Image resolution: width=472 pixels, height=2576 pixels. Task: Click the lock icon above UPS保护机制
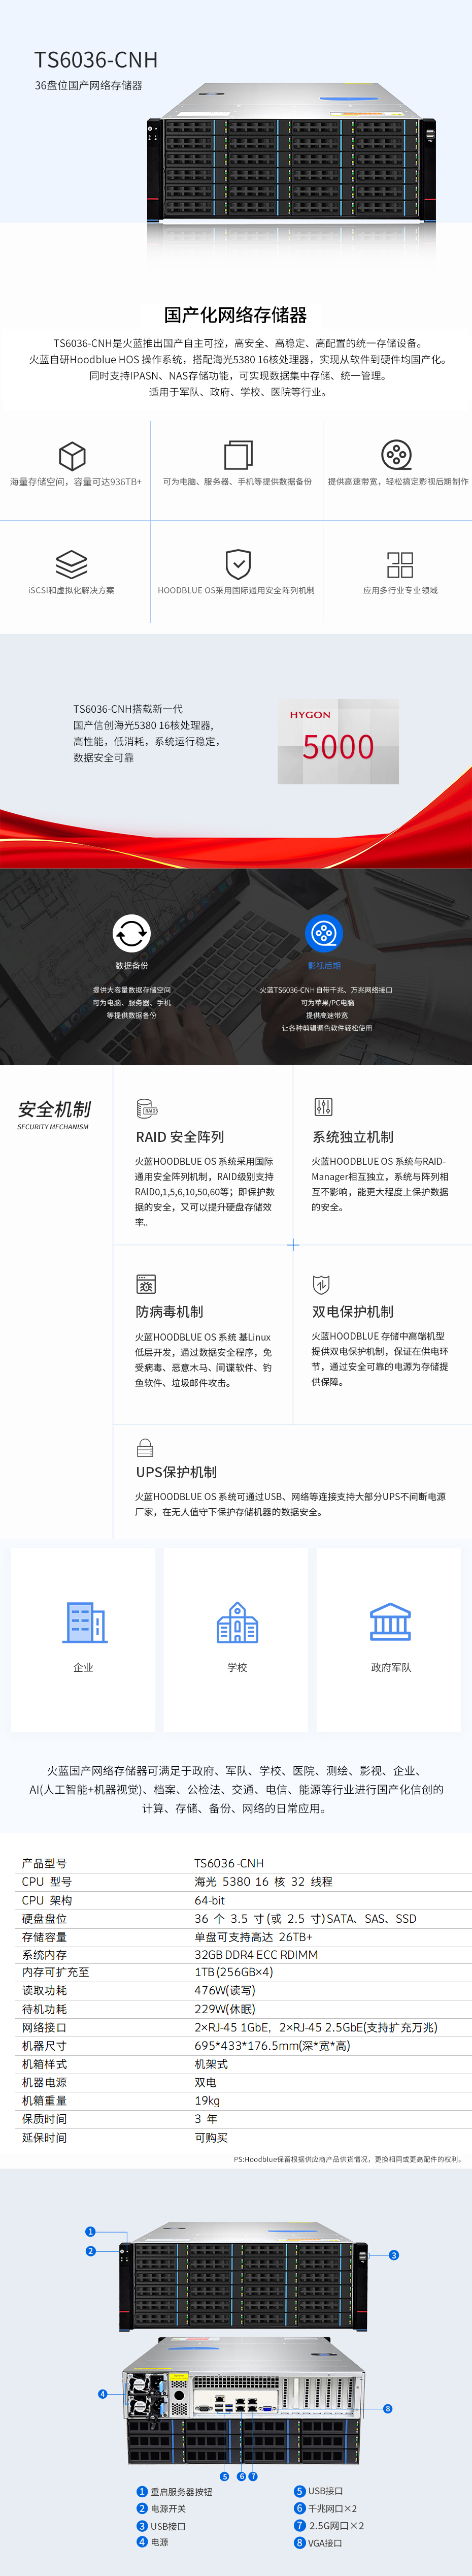(145, 1448)
